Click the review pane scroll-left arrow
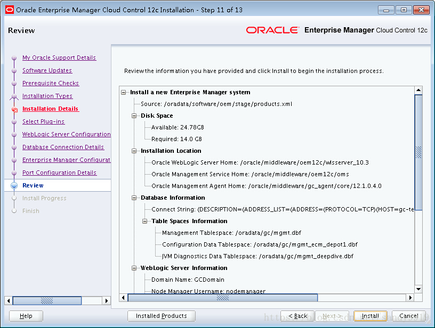Image resolution: width=435 pixels, height=328 pixels. tap(124, 298)
